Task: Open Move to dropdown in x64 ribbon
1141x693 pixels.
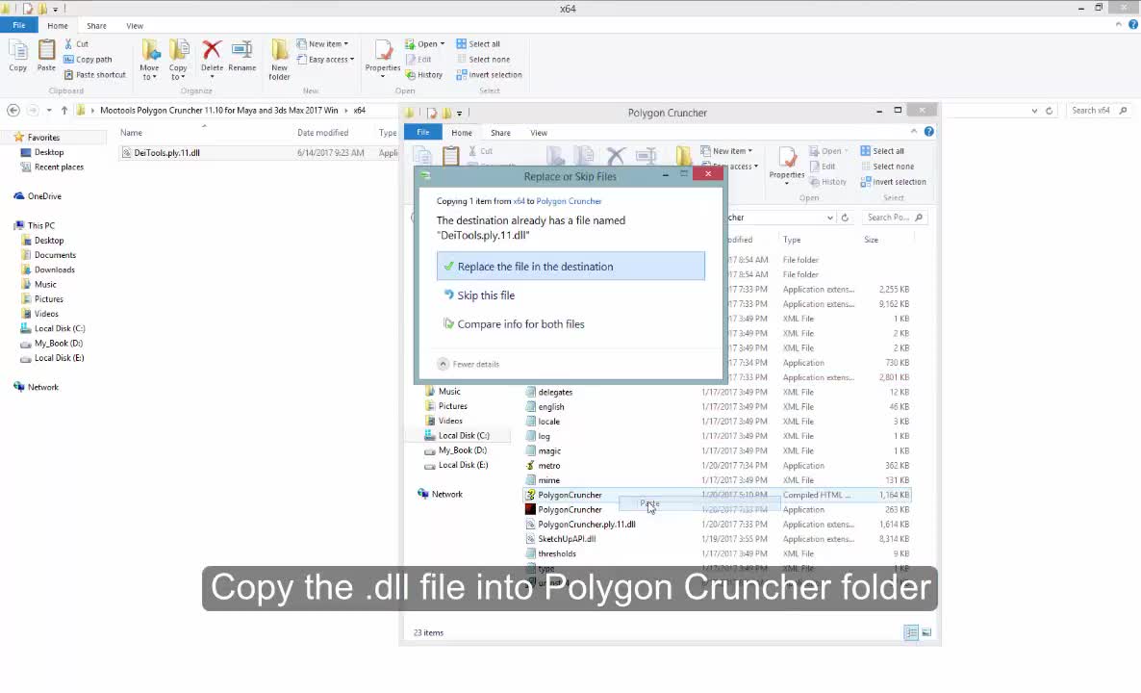Action: (x=150, y=60)
